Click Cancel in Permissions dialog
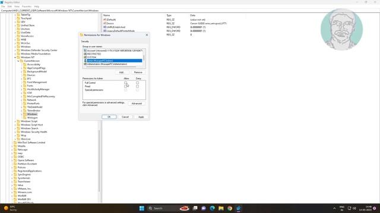Viewport: 380px width, 213px height. [x=125, y=117]
